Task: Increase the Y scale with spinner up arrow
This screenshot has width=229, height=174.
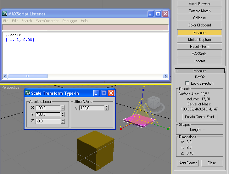Action: click(x=63, y=113)
